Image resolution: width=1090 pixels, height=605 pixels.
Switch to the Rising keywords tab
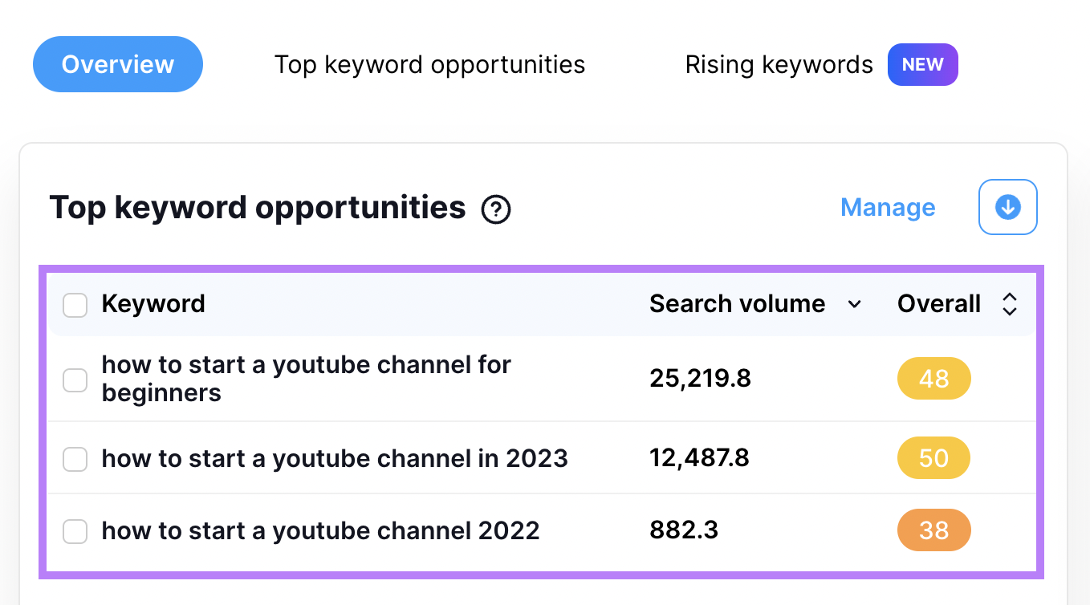(x=779, y=64)
